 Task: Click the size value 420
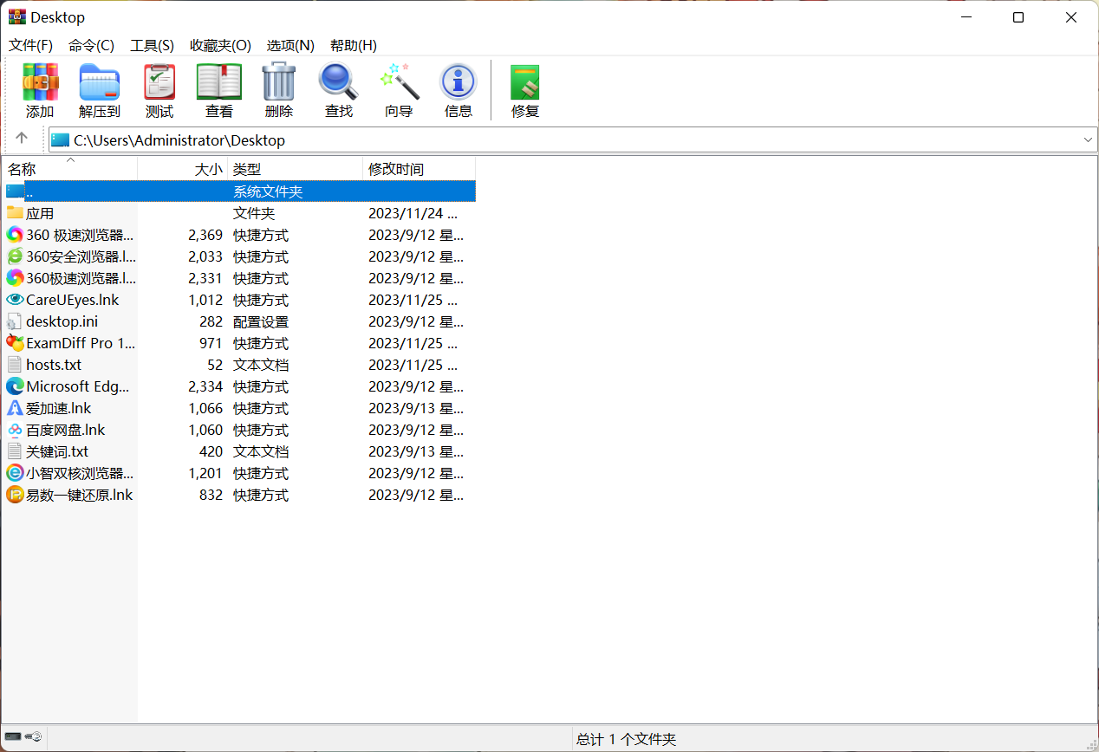click(211, 451)
